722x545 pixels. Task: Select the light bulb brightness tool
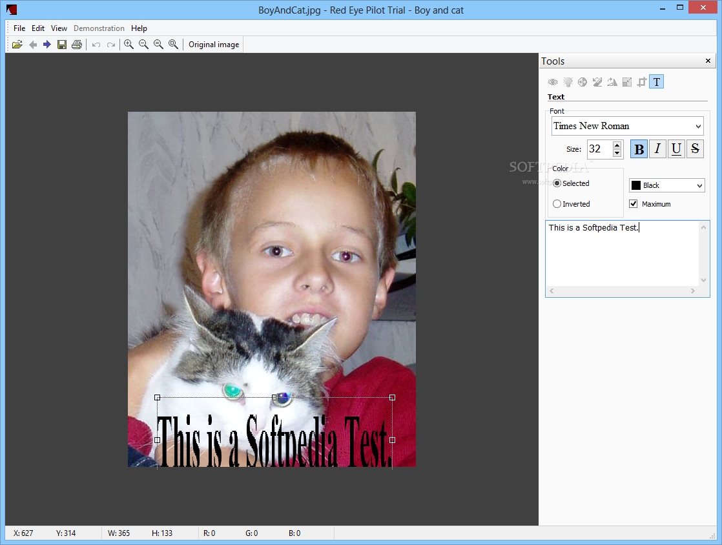(568, 82)
